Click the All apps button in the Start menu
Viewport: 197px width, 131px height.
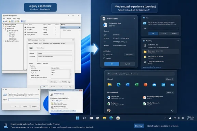click(x=170, y=79)
